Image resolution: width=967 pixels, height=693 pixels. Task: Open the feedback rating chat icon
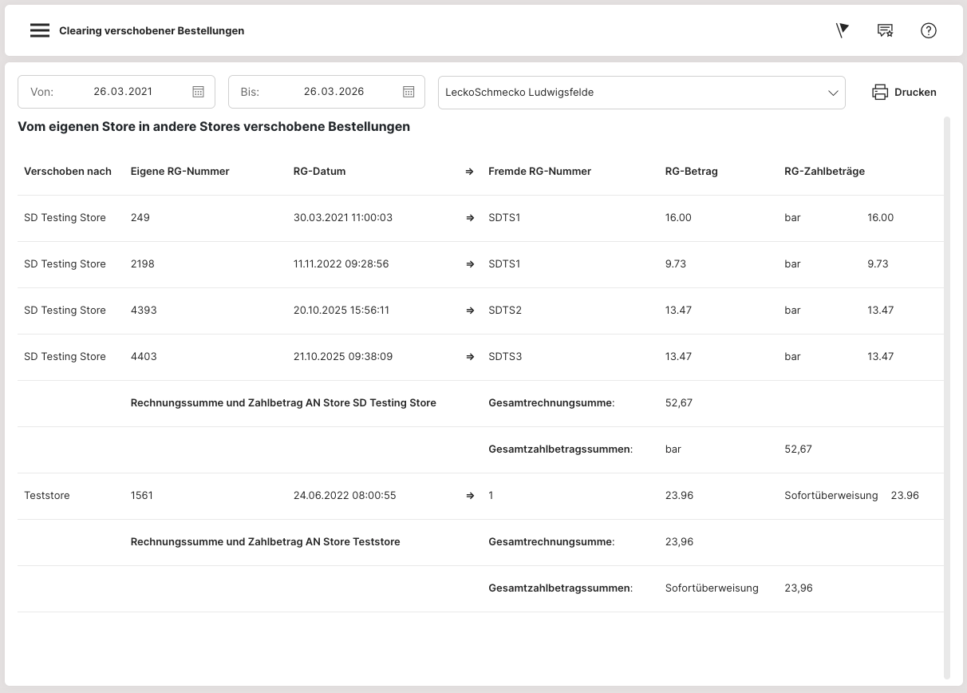[885, 30]
